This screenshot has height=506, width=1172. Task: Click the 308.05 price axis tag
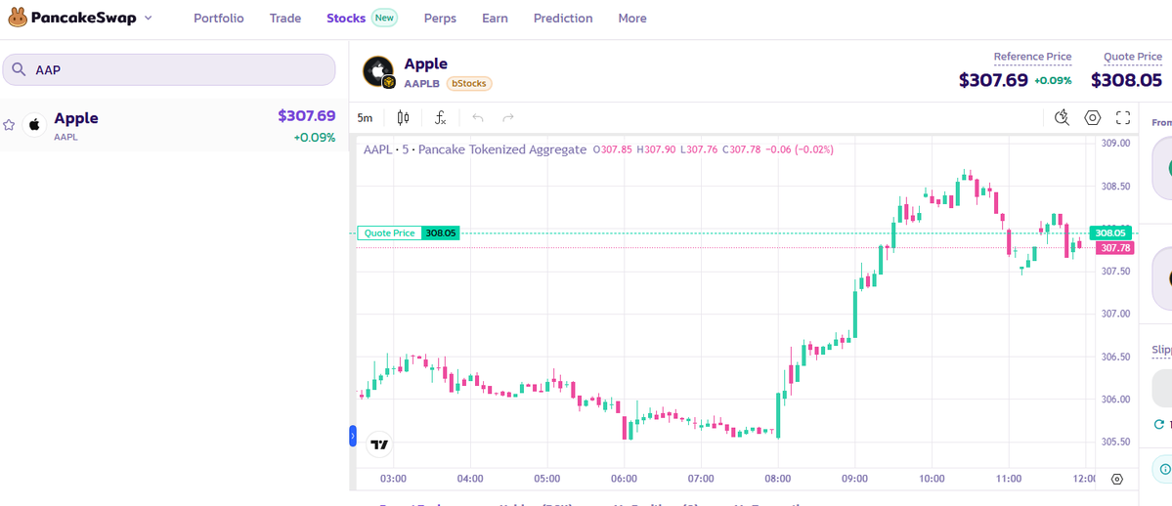click(x=1110, y=233)
